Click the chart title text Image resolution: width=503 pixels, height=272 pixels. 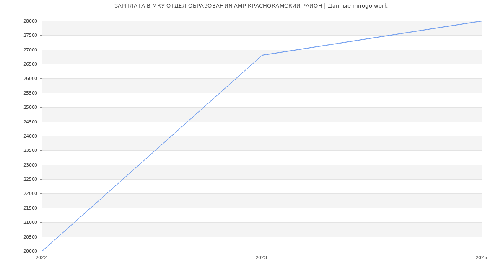point(251,6)
